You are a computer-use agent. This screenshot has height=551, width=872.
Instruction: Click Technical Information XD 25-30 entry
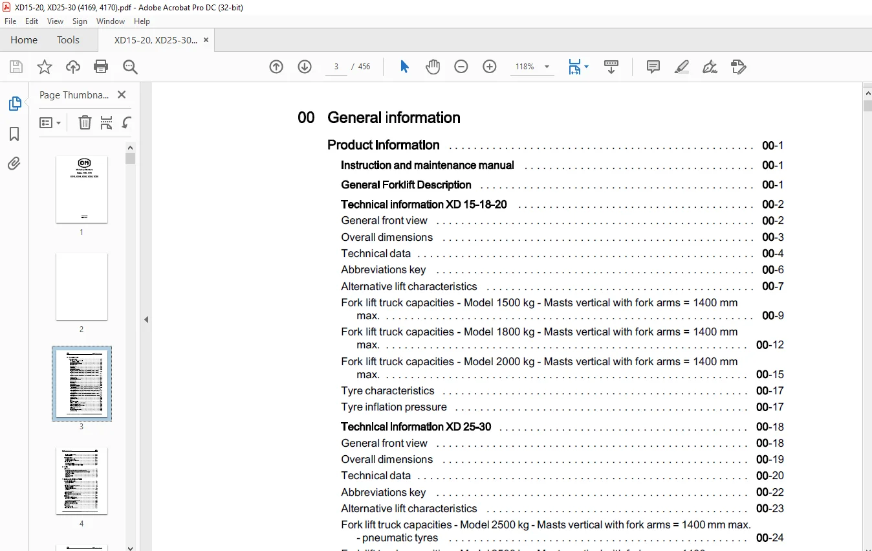(562, 427)
